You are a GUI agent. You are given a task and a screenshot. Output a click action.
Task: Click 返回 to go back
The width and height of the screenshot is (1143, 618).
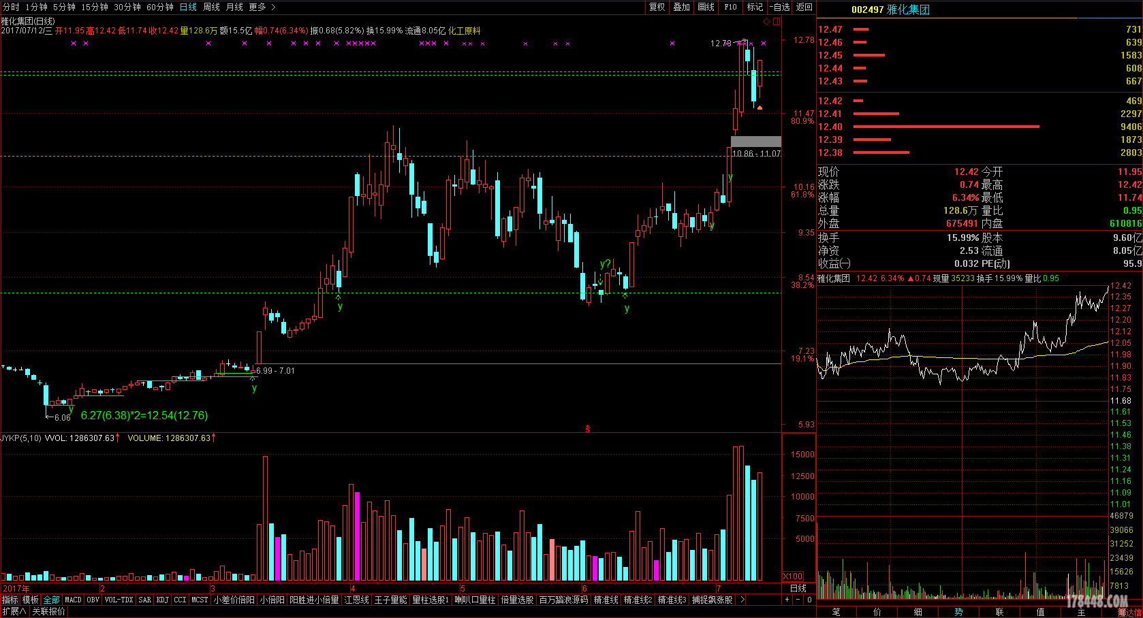tap(804, 7)
